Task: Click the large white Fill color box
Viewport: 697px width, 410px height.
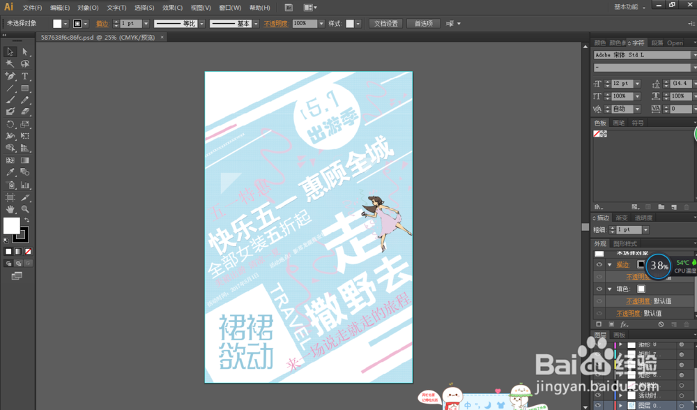Action: (x=12, y=225)
